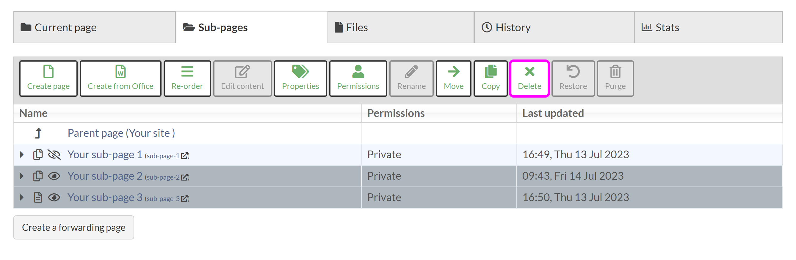Click Create a forwarding page button

click(73, 227)
